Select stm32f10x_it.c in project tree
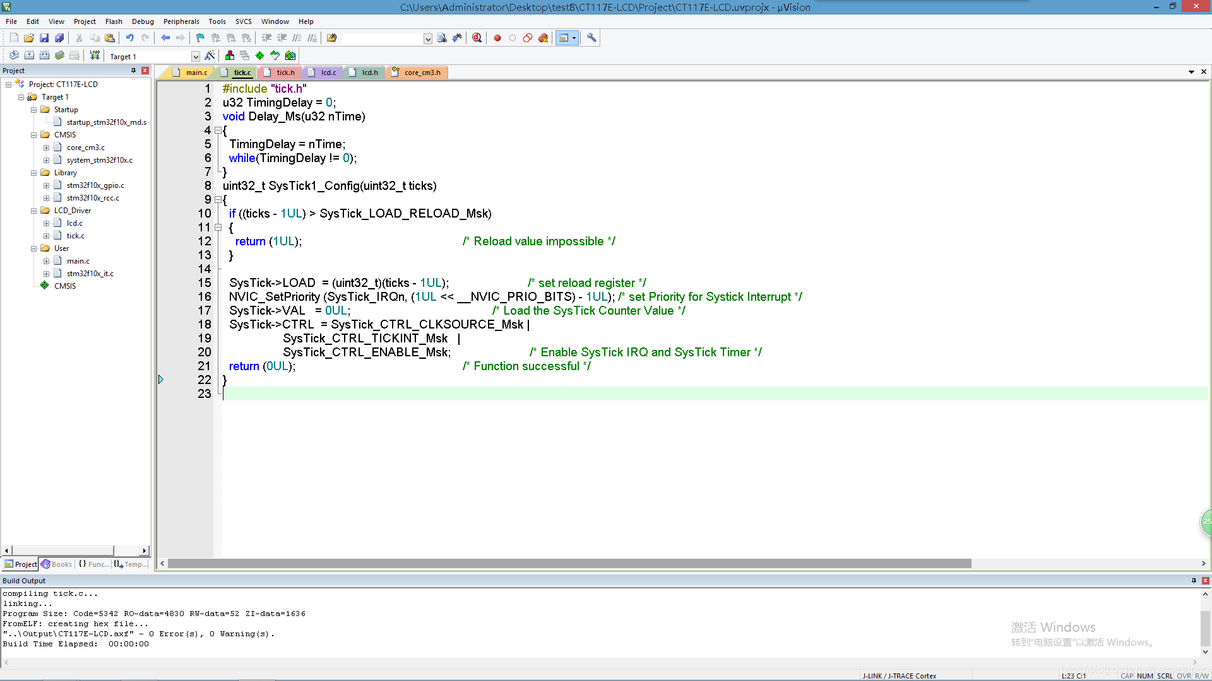The image size is (1212, 681). point(90,274)
